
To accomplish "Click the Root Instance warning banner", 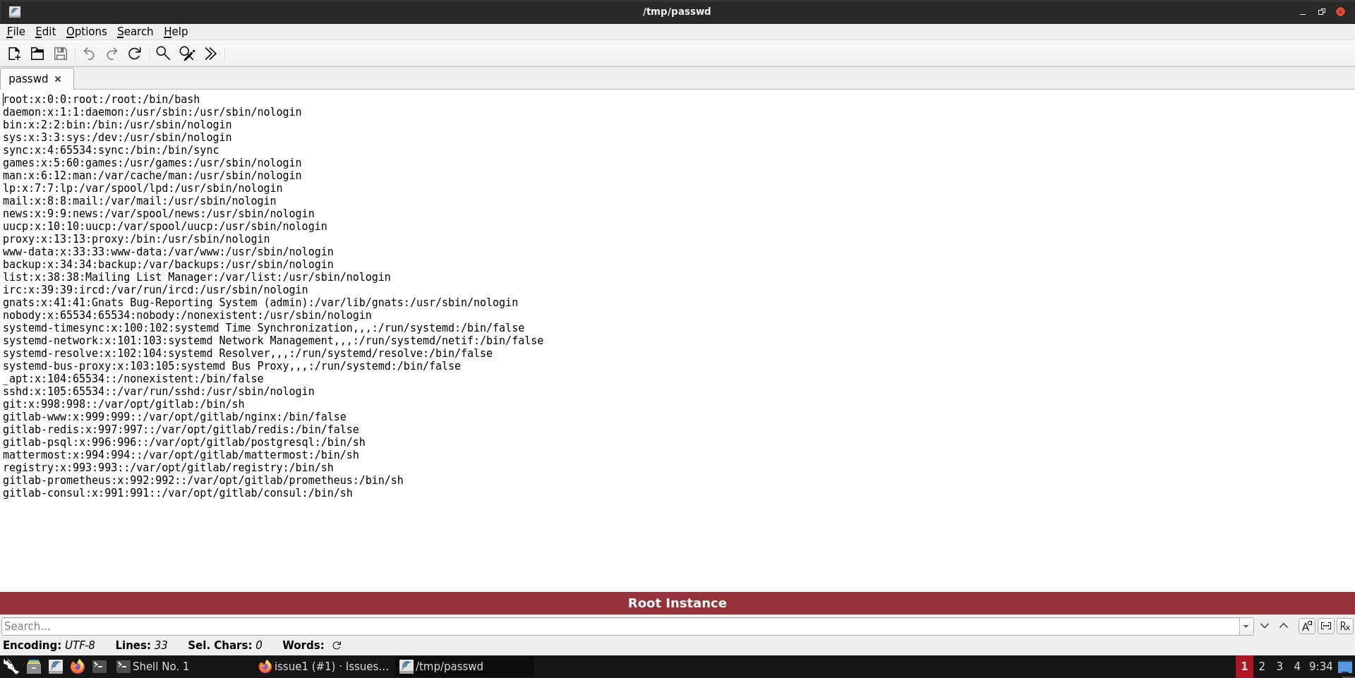I will click(677, 603).
